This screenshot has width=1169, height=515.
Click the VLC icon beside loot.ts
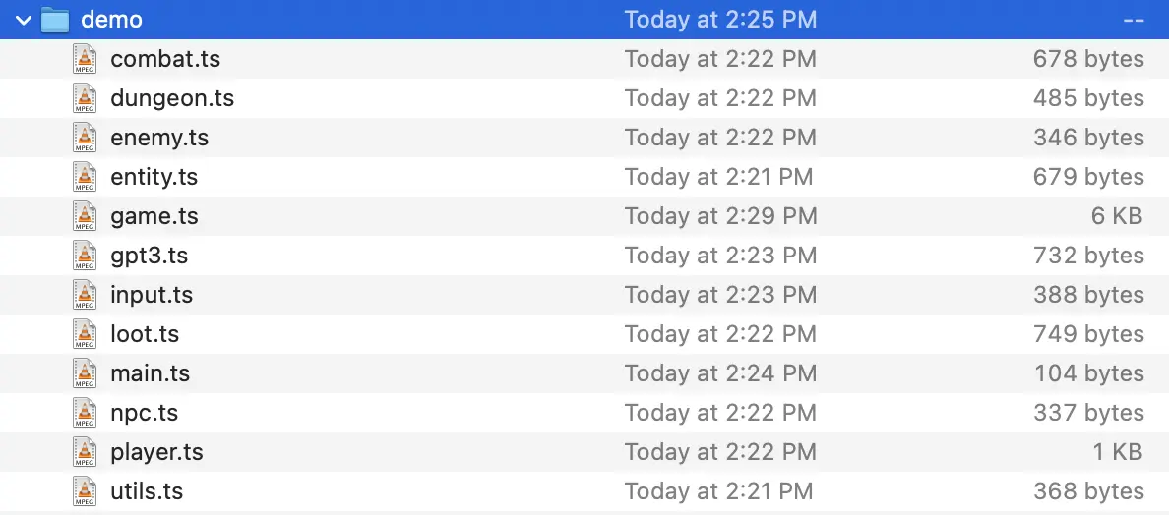[85, 335]
